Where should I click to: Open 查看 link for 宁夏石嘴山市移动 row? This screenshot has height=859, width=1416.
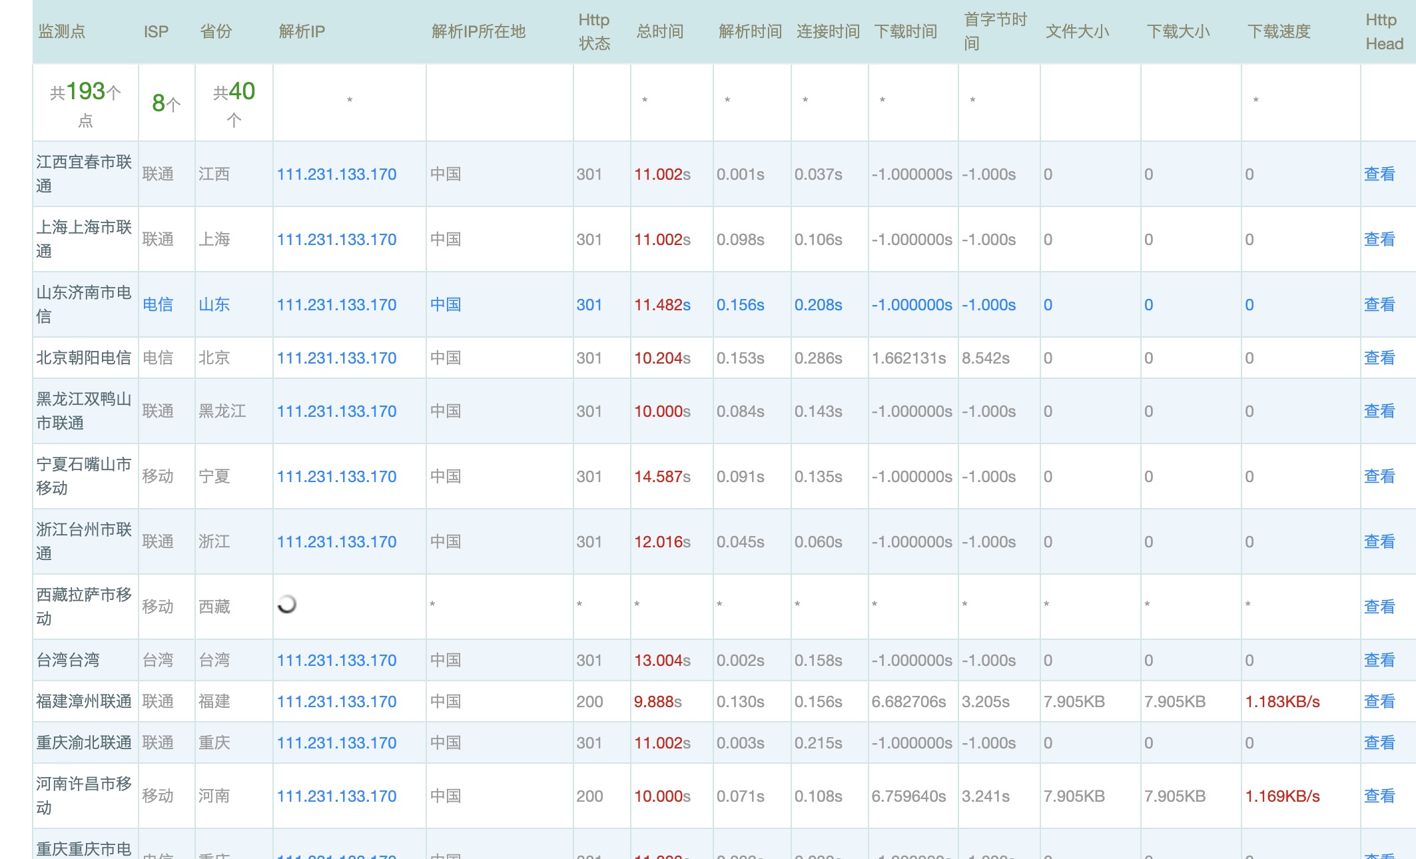pos(1379,476)
